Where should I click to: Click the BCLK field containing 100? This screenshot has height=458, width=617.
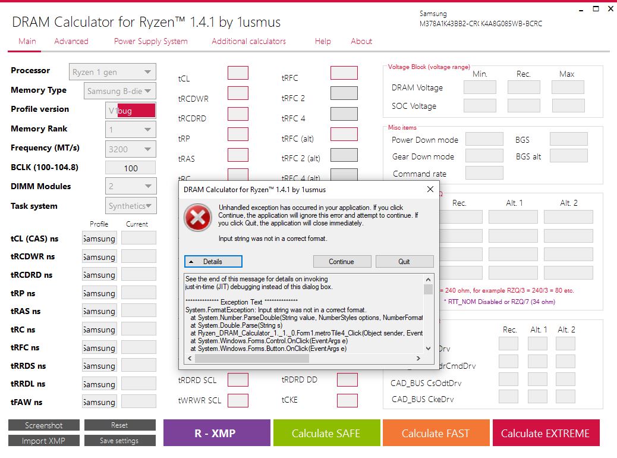click(x=130, y=168)
